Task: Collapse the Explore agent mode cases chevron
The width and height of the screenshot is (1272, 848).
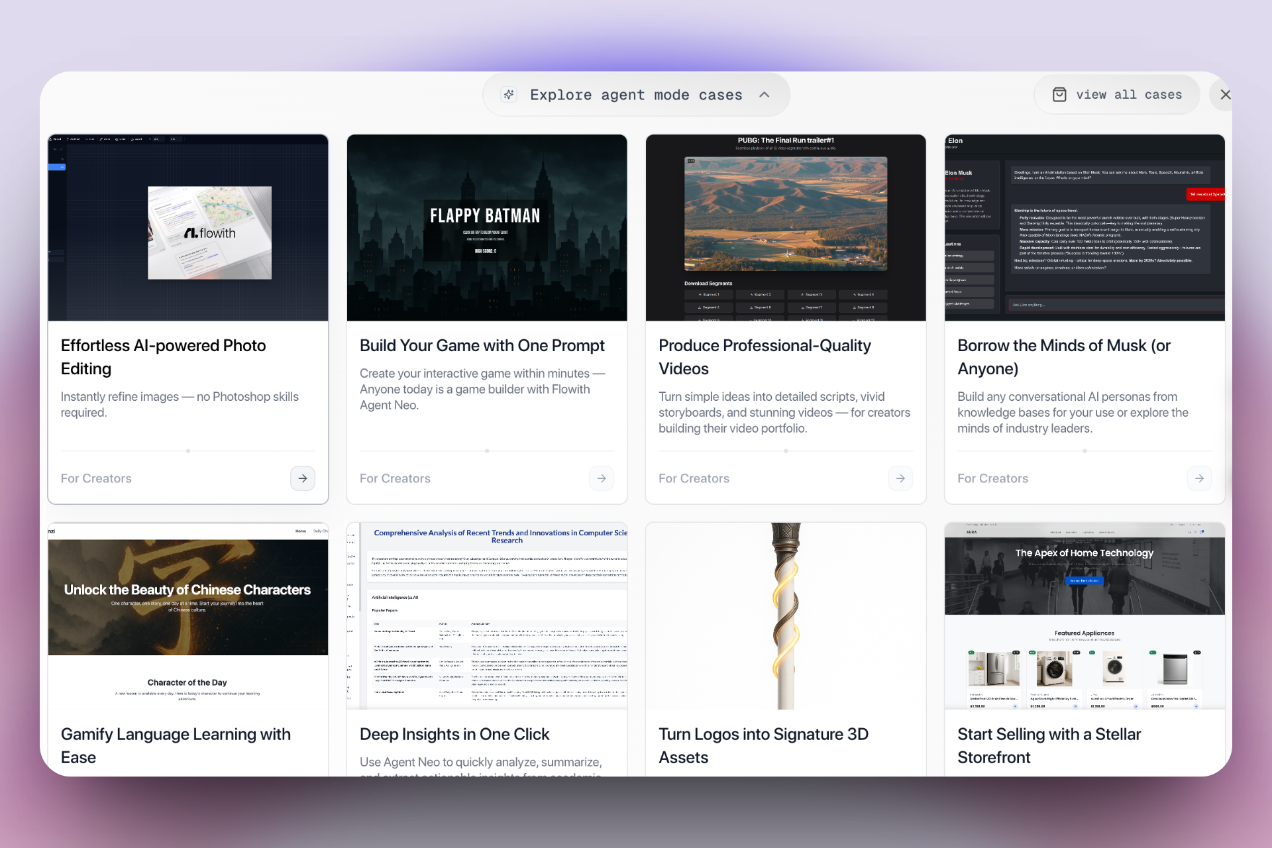Action: [x=764, y=95]
